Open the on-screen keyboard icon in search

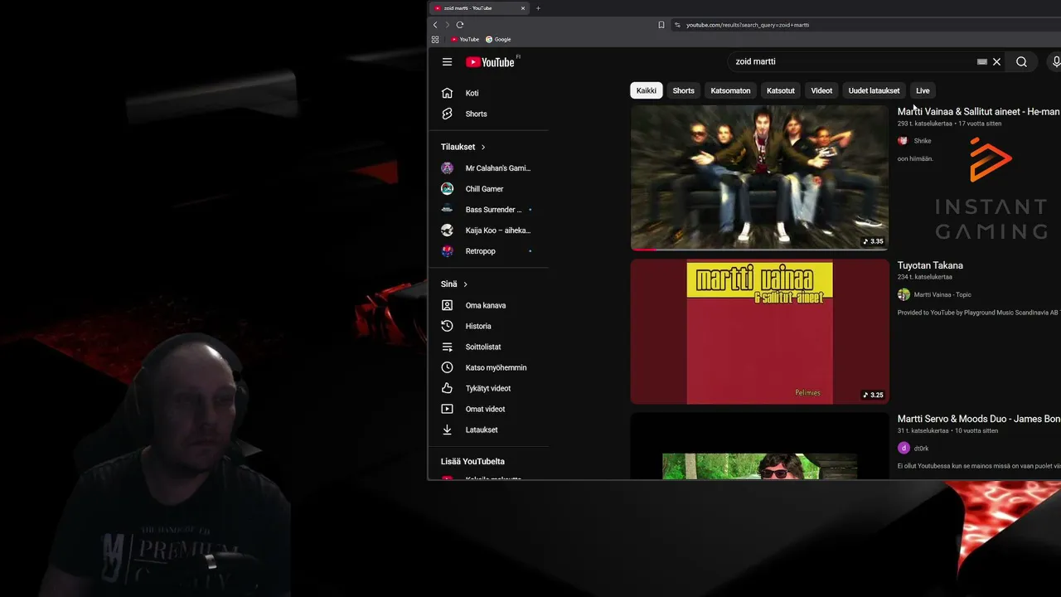(x=982, y=61)
